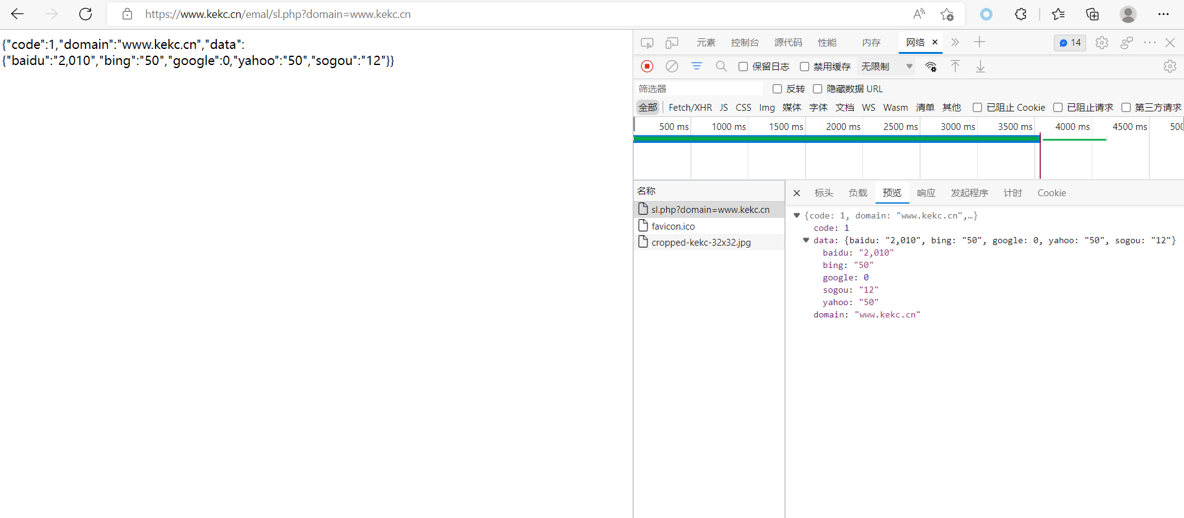The image size is (1184, 518).
Task: Switch to the 控制台 tab
Action: tap(744, 43)
